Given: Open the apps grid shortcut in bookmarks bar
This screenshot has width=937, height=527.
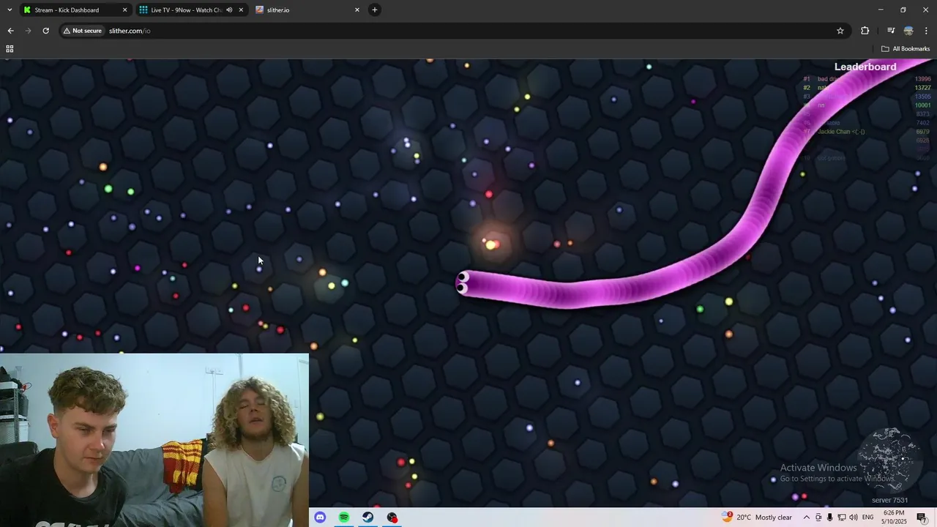Looking at the screenshot, I should (x=10, y=49).
